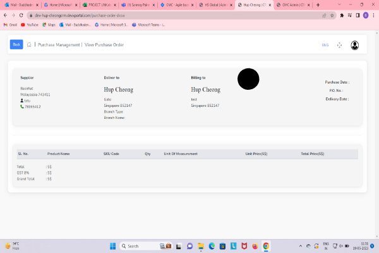Expand the system tray hidden icons chevron
The height and width of the screenshot is (253, 379).
pos(301,246)
